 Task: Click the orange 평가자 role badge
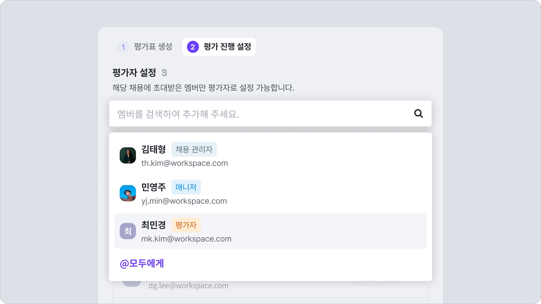pyautogui.click(x=186, y=225)
